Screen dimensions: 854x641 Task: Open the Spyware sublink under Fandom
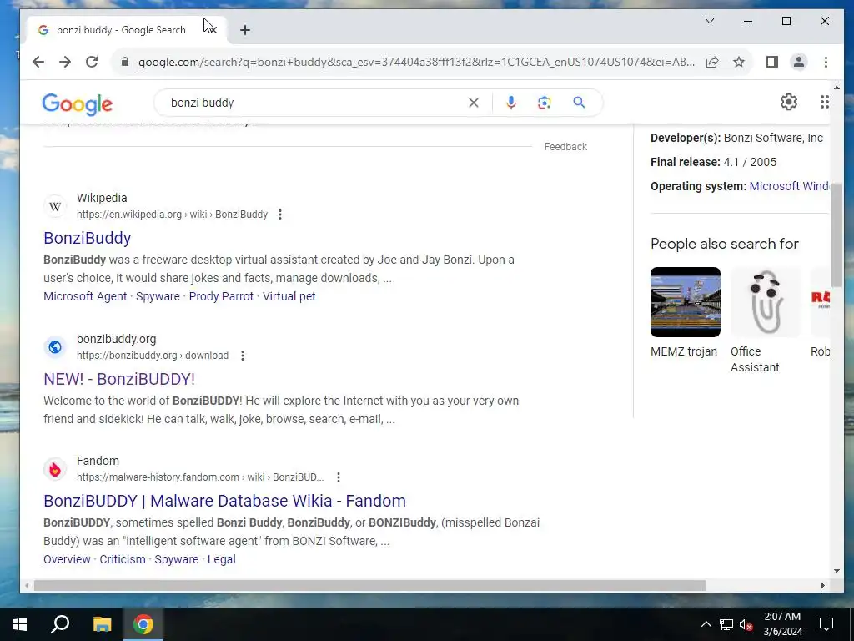coord(177,560)
